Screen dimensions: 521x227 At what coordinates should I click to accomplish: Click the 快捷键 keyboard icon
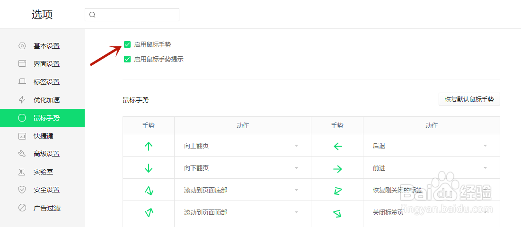point(22,136)
